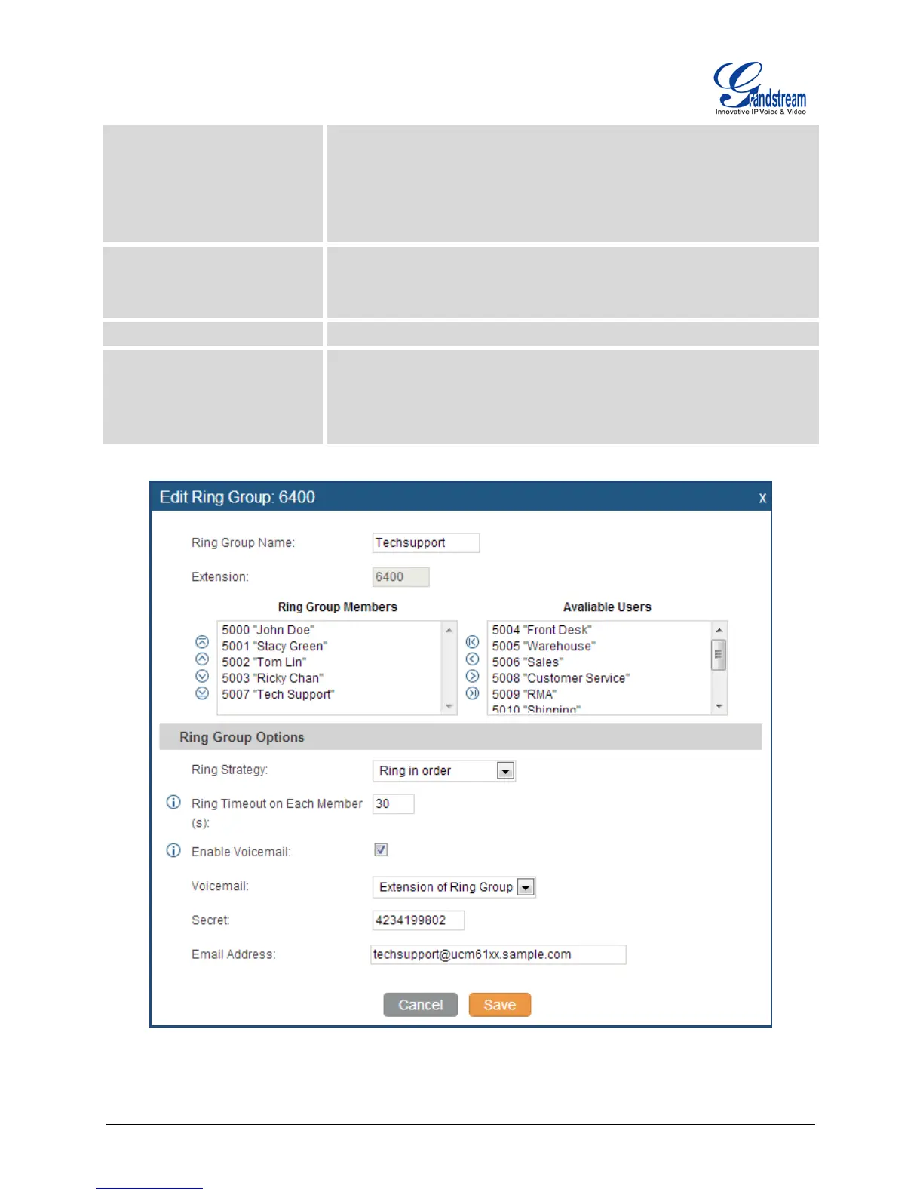The width and height of the screenshot is (923, 1195).
Task: Click Available Users scroll down arrow
Action: pos(719,707)
